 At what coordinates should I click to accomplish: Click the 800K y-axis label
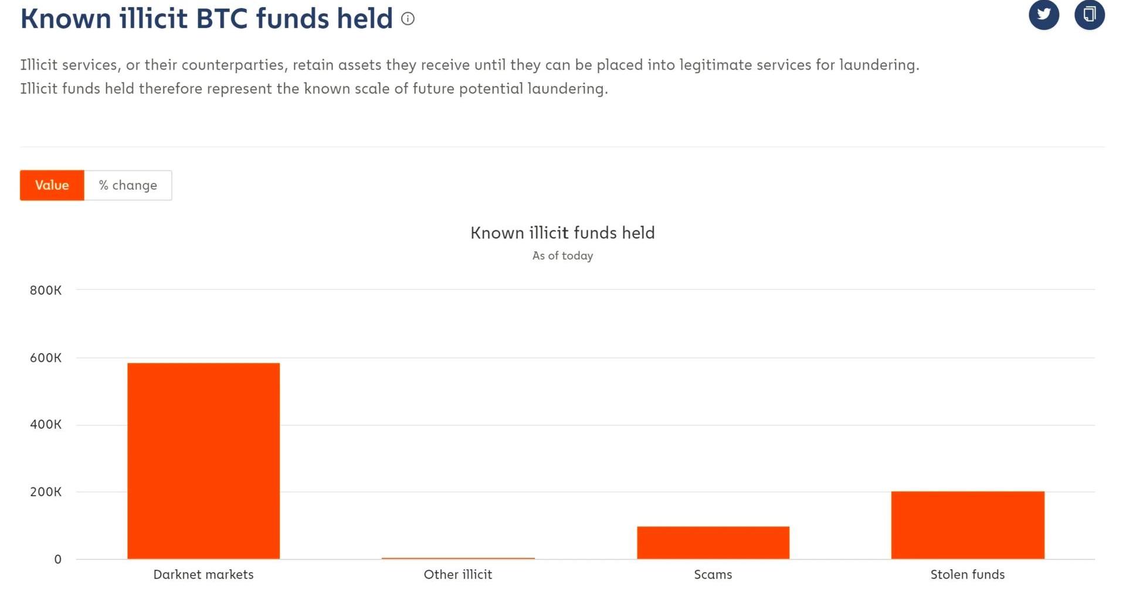pos(46,290)
